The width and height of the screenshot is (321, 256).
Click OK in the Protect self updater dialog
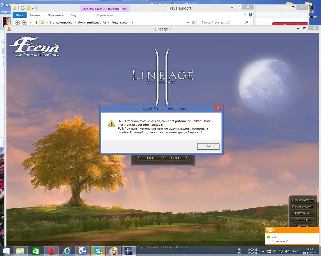[x=208, y=147]
